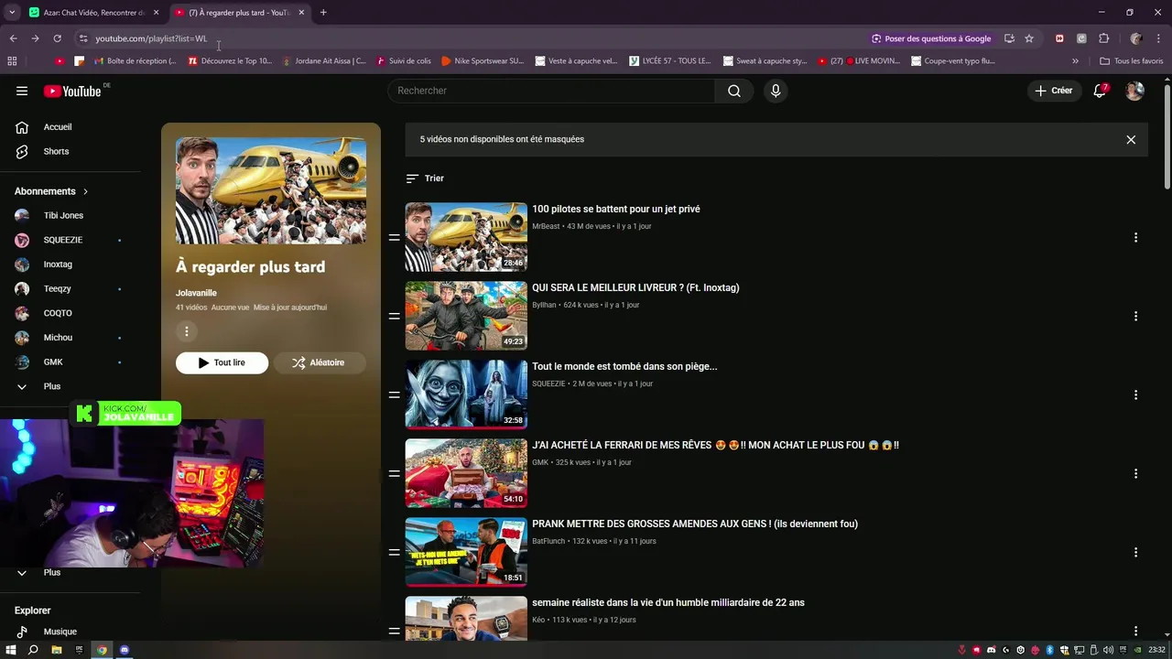
Task: Open the tab search dropdown arrow
Action: point(12,13)
